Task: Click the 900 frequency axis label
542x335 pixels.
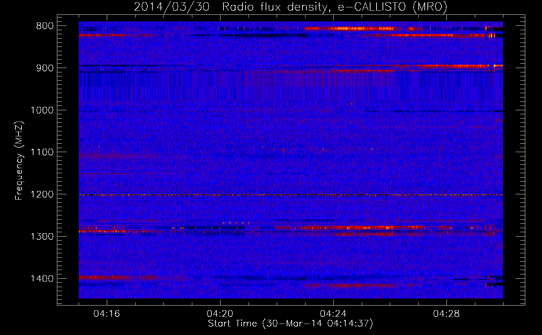Action: coord(45,68)
